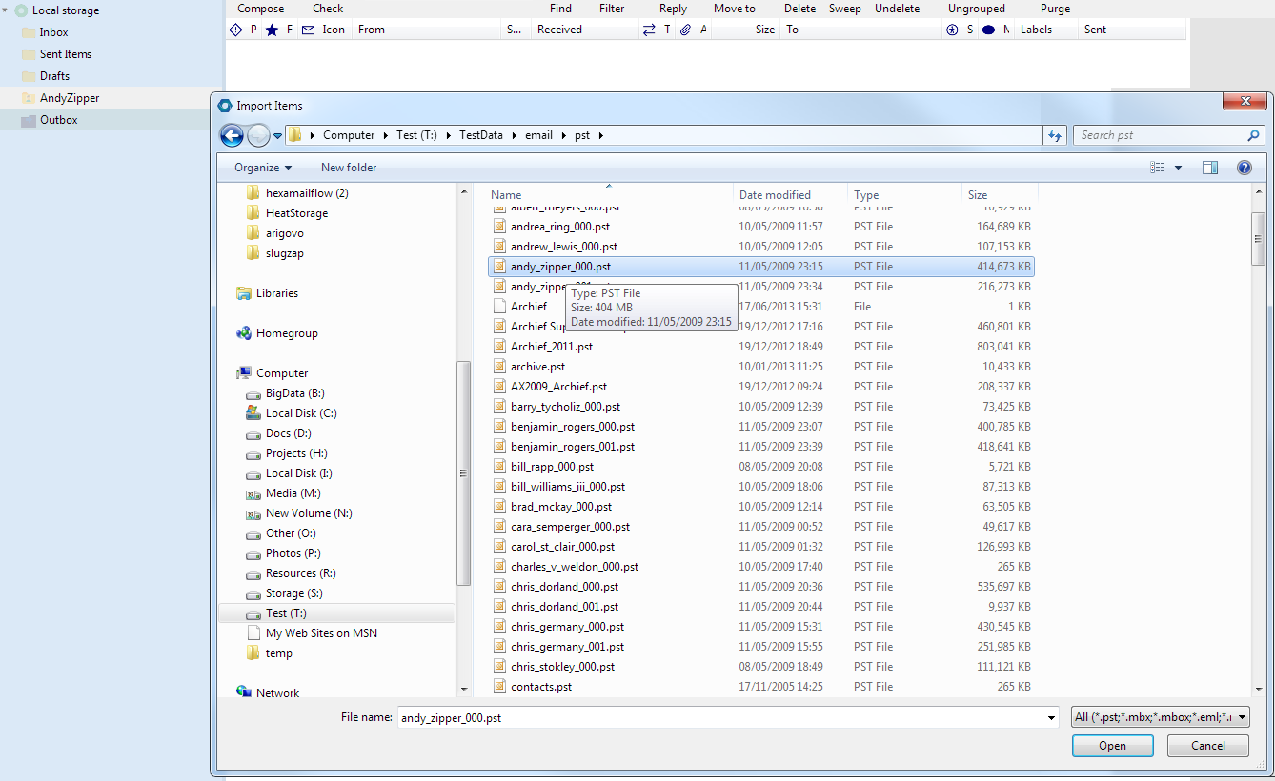Open the Help question mark icon
Screen dimensions: 1275x781
tap(1244, 168)
